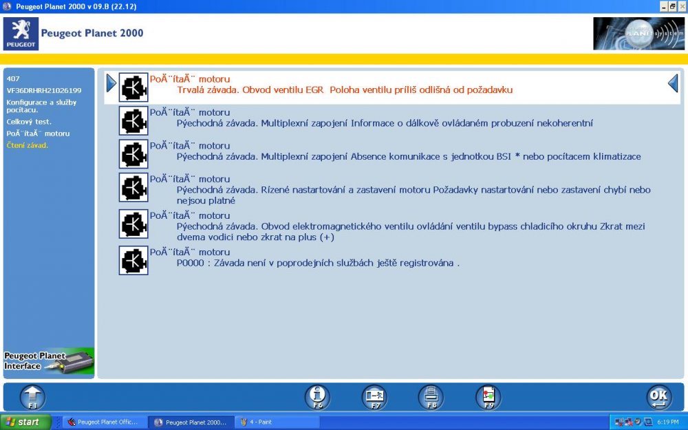This screenshot has height=430, width=688.
Task: Click the F9 document button
Action: 488,398
